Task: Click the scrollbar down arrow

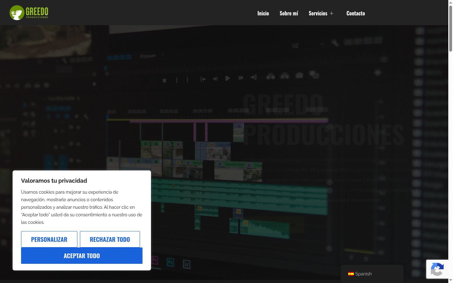Action: click(x=450, y=280)
